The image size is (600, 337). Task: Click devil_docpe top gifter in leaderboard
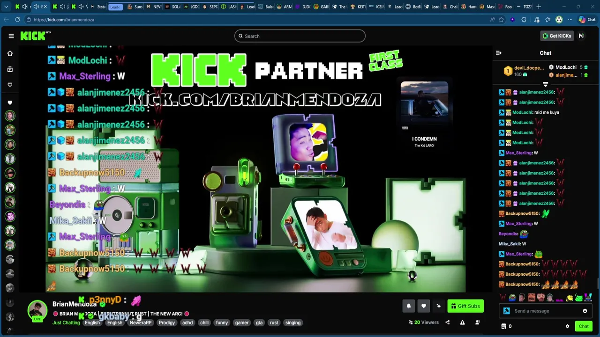click(x=525, y=71)
